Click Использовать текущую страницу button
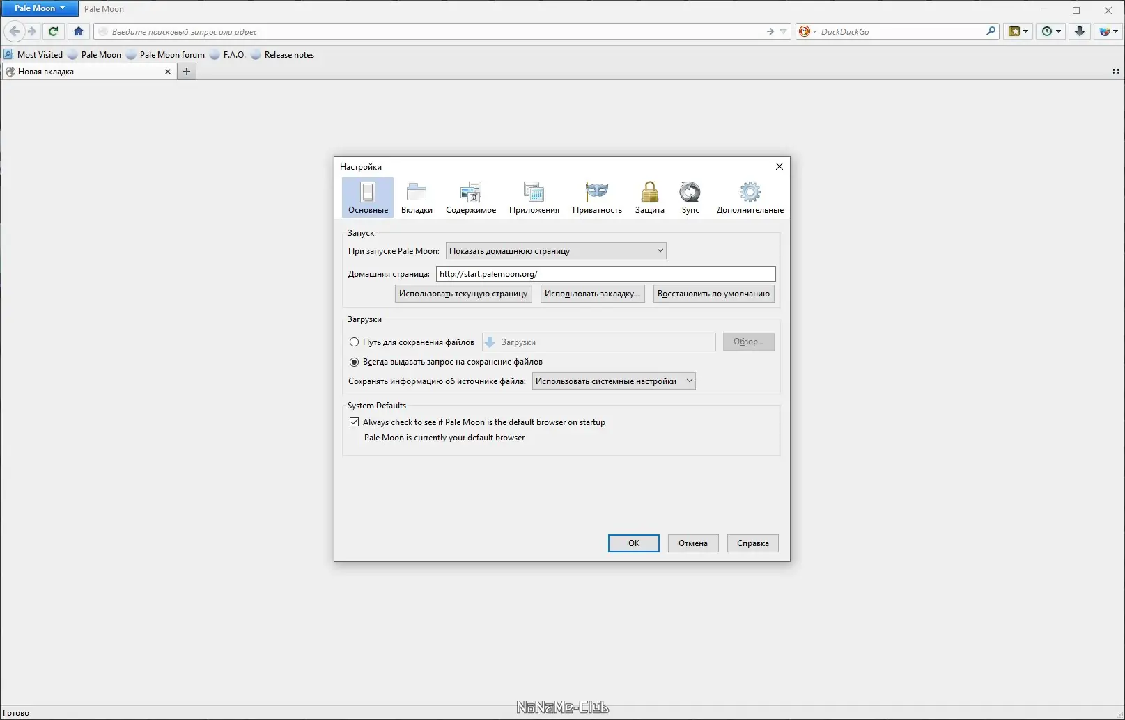 click(x=463, y=294)
